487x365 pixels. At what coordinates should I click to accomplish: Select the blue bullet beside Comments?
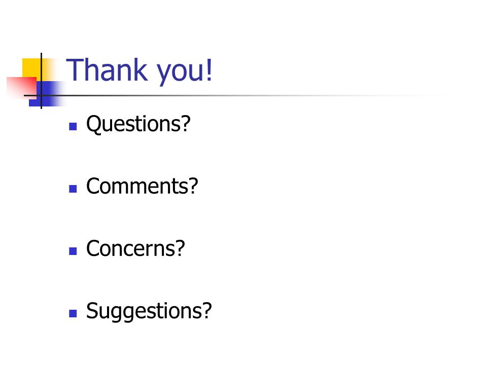[x=73, y=189]
